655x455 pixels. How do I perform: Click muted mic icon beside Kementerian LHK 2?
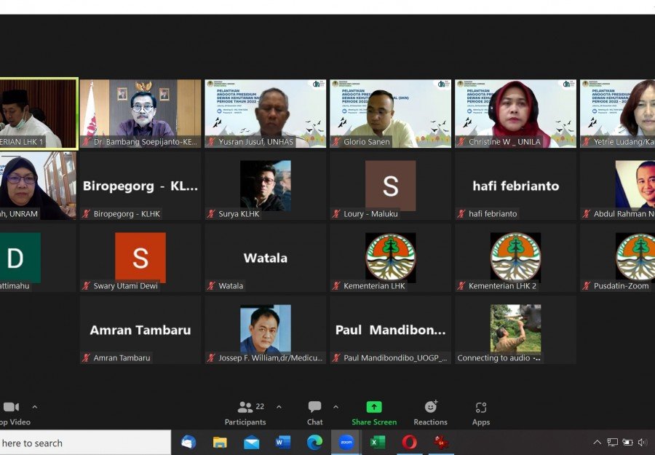tap(461, 286)
